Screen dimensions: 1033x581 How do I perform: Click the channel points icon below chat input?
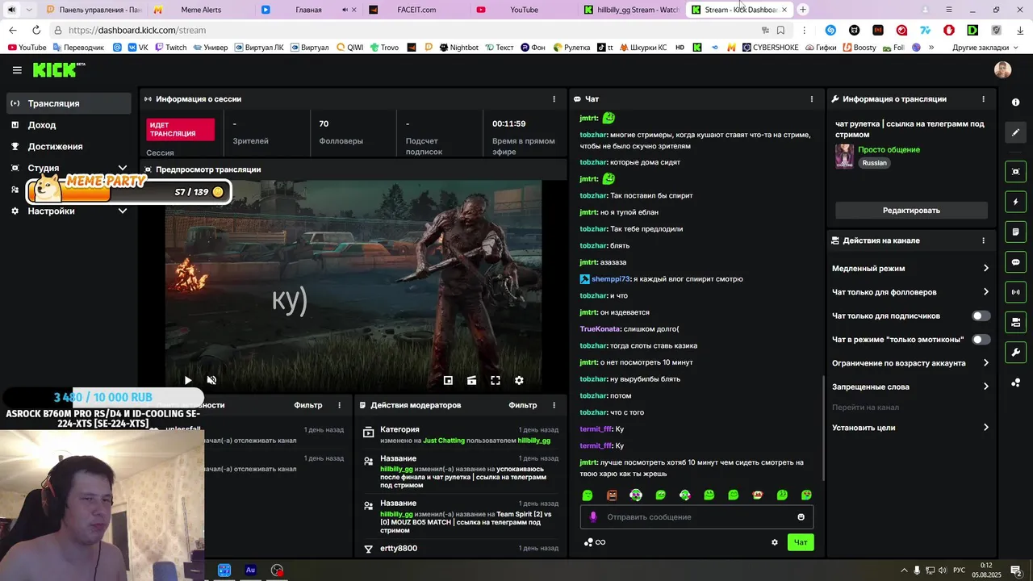point(595,542)
